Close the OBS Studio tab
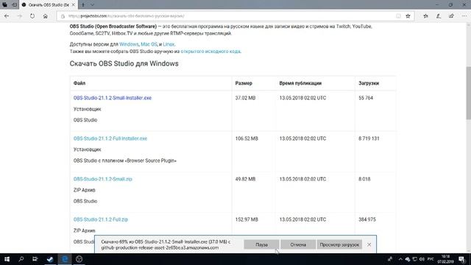471x265 pixels. point(73,5)
